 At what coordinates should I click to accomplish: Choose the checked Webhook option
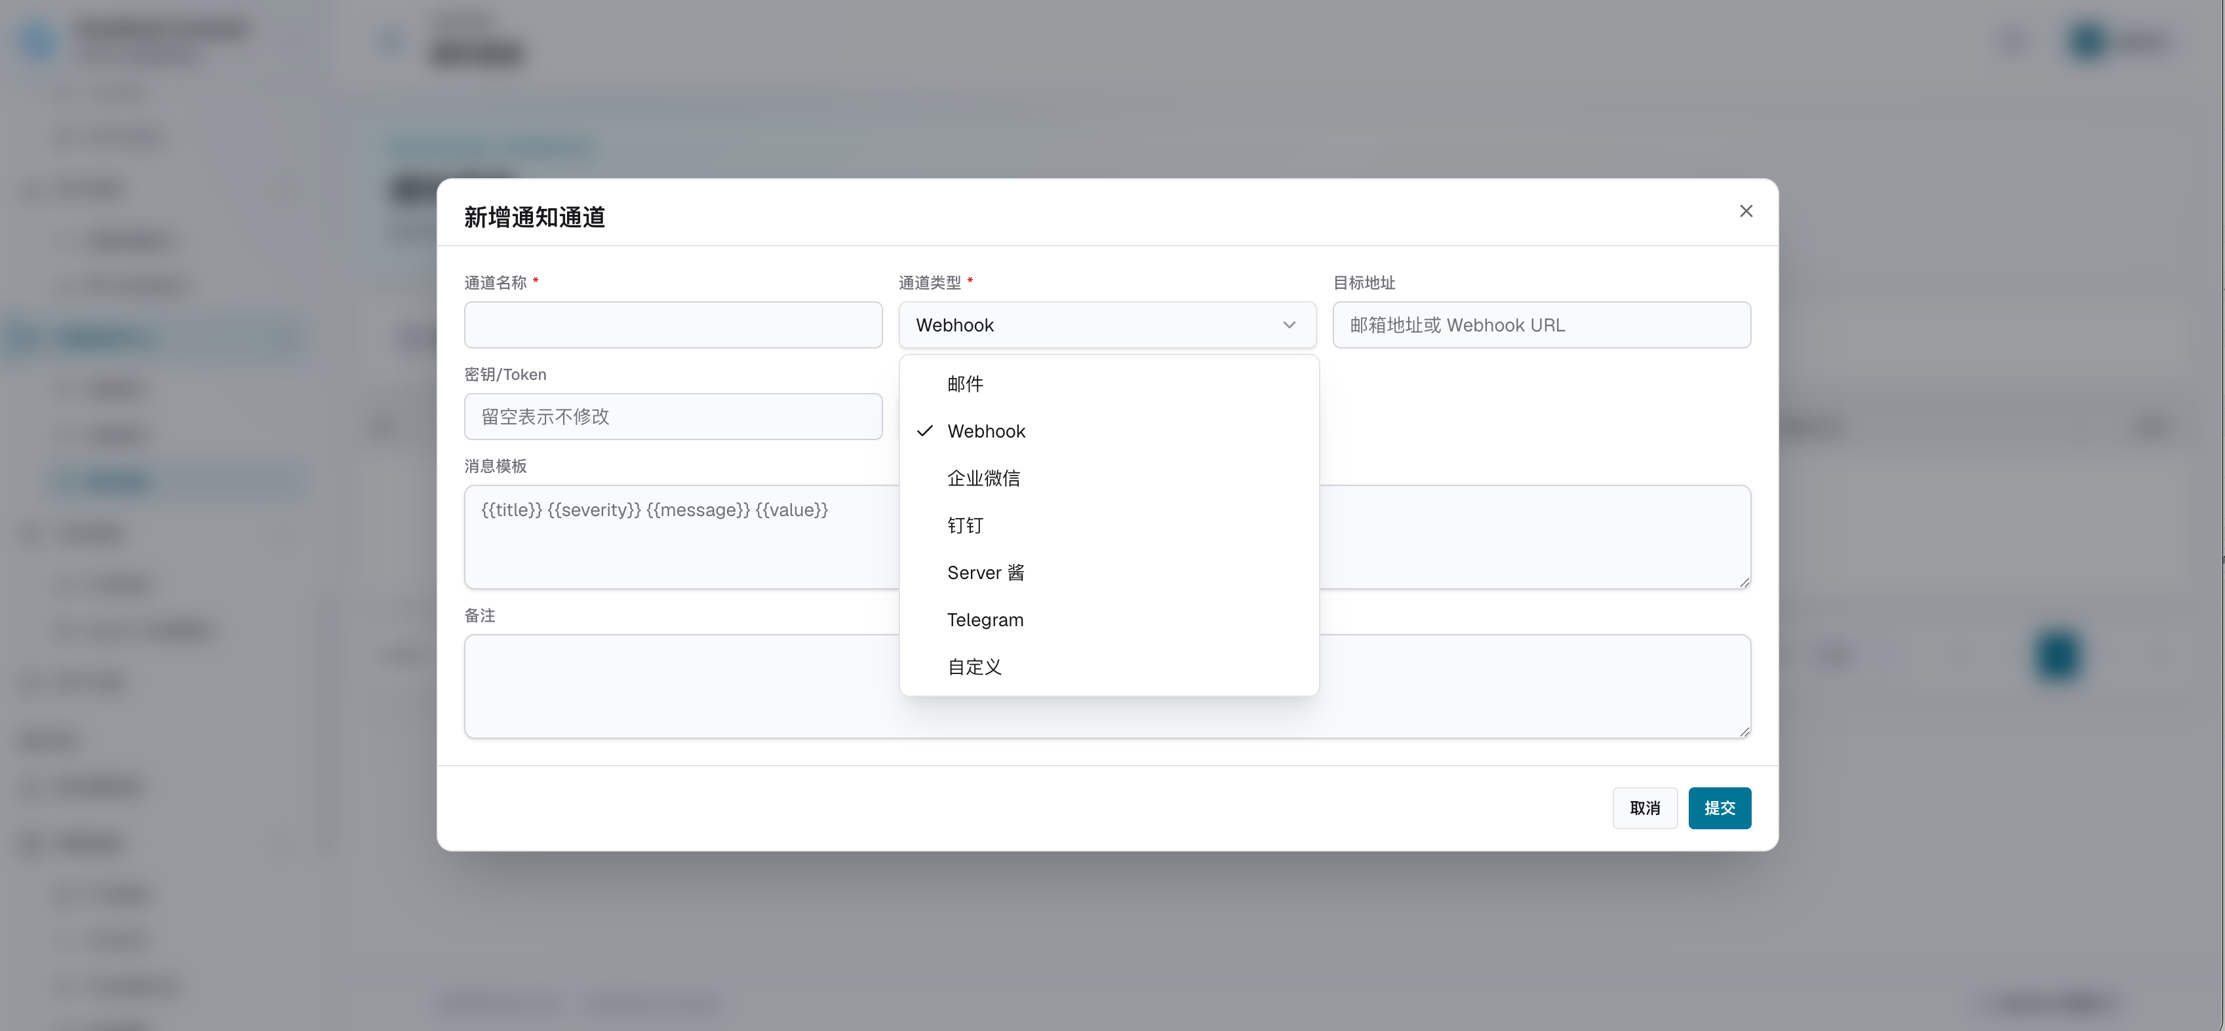1108,432
